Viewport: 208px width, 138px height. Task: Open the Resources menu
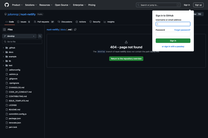click(46, 5)
